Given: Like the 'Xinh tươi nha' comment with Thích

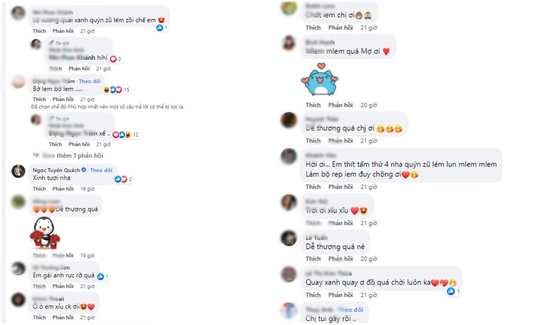Looking at the screenshot, I should pyautogui.click(x=39, y=189).
